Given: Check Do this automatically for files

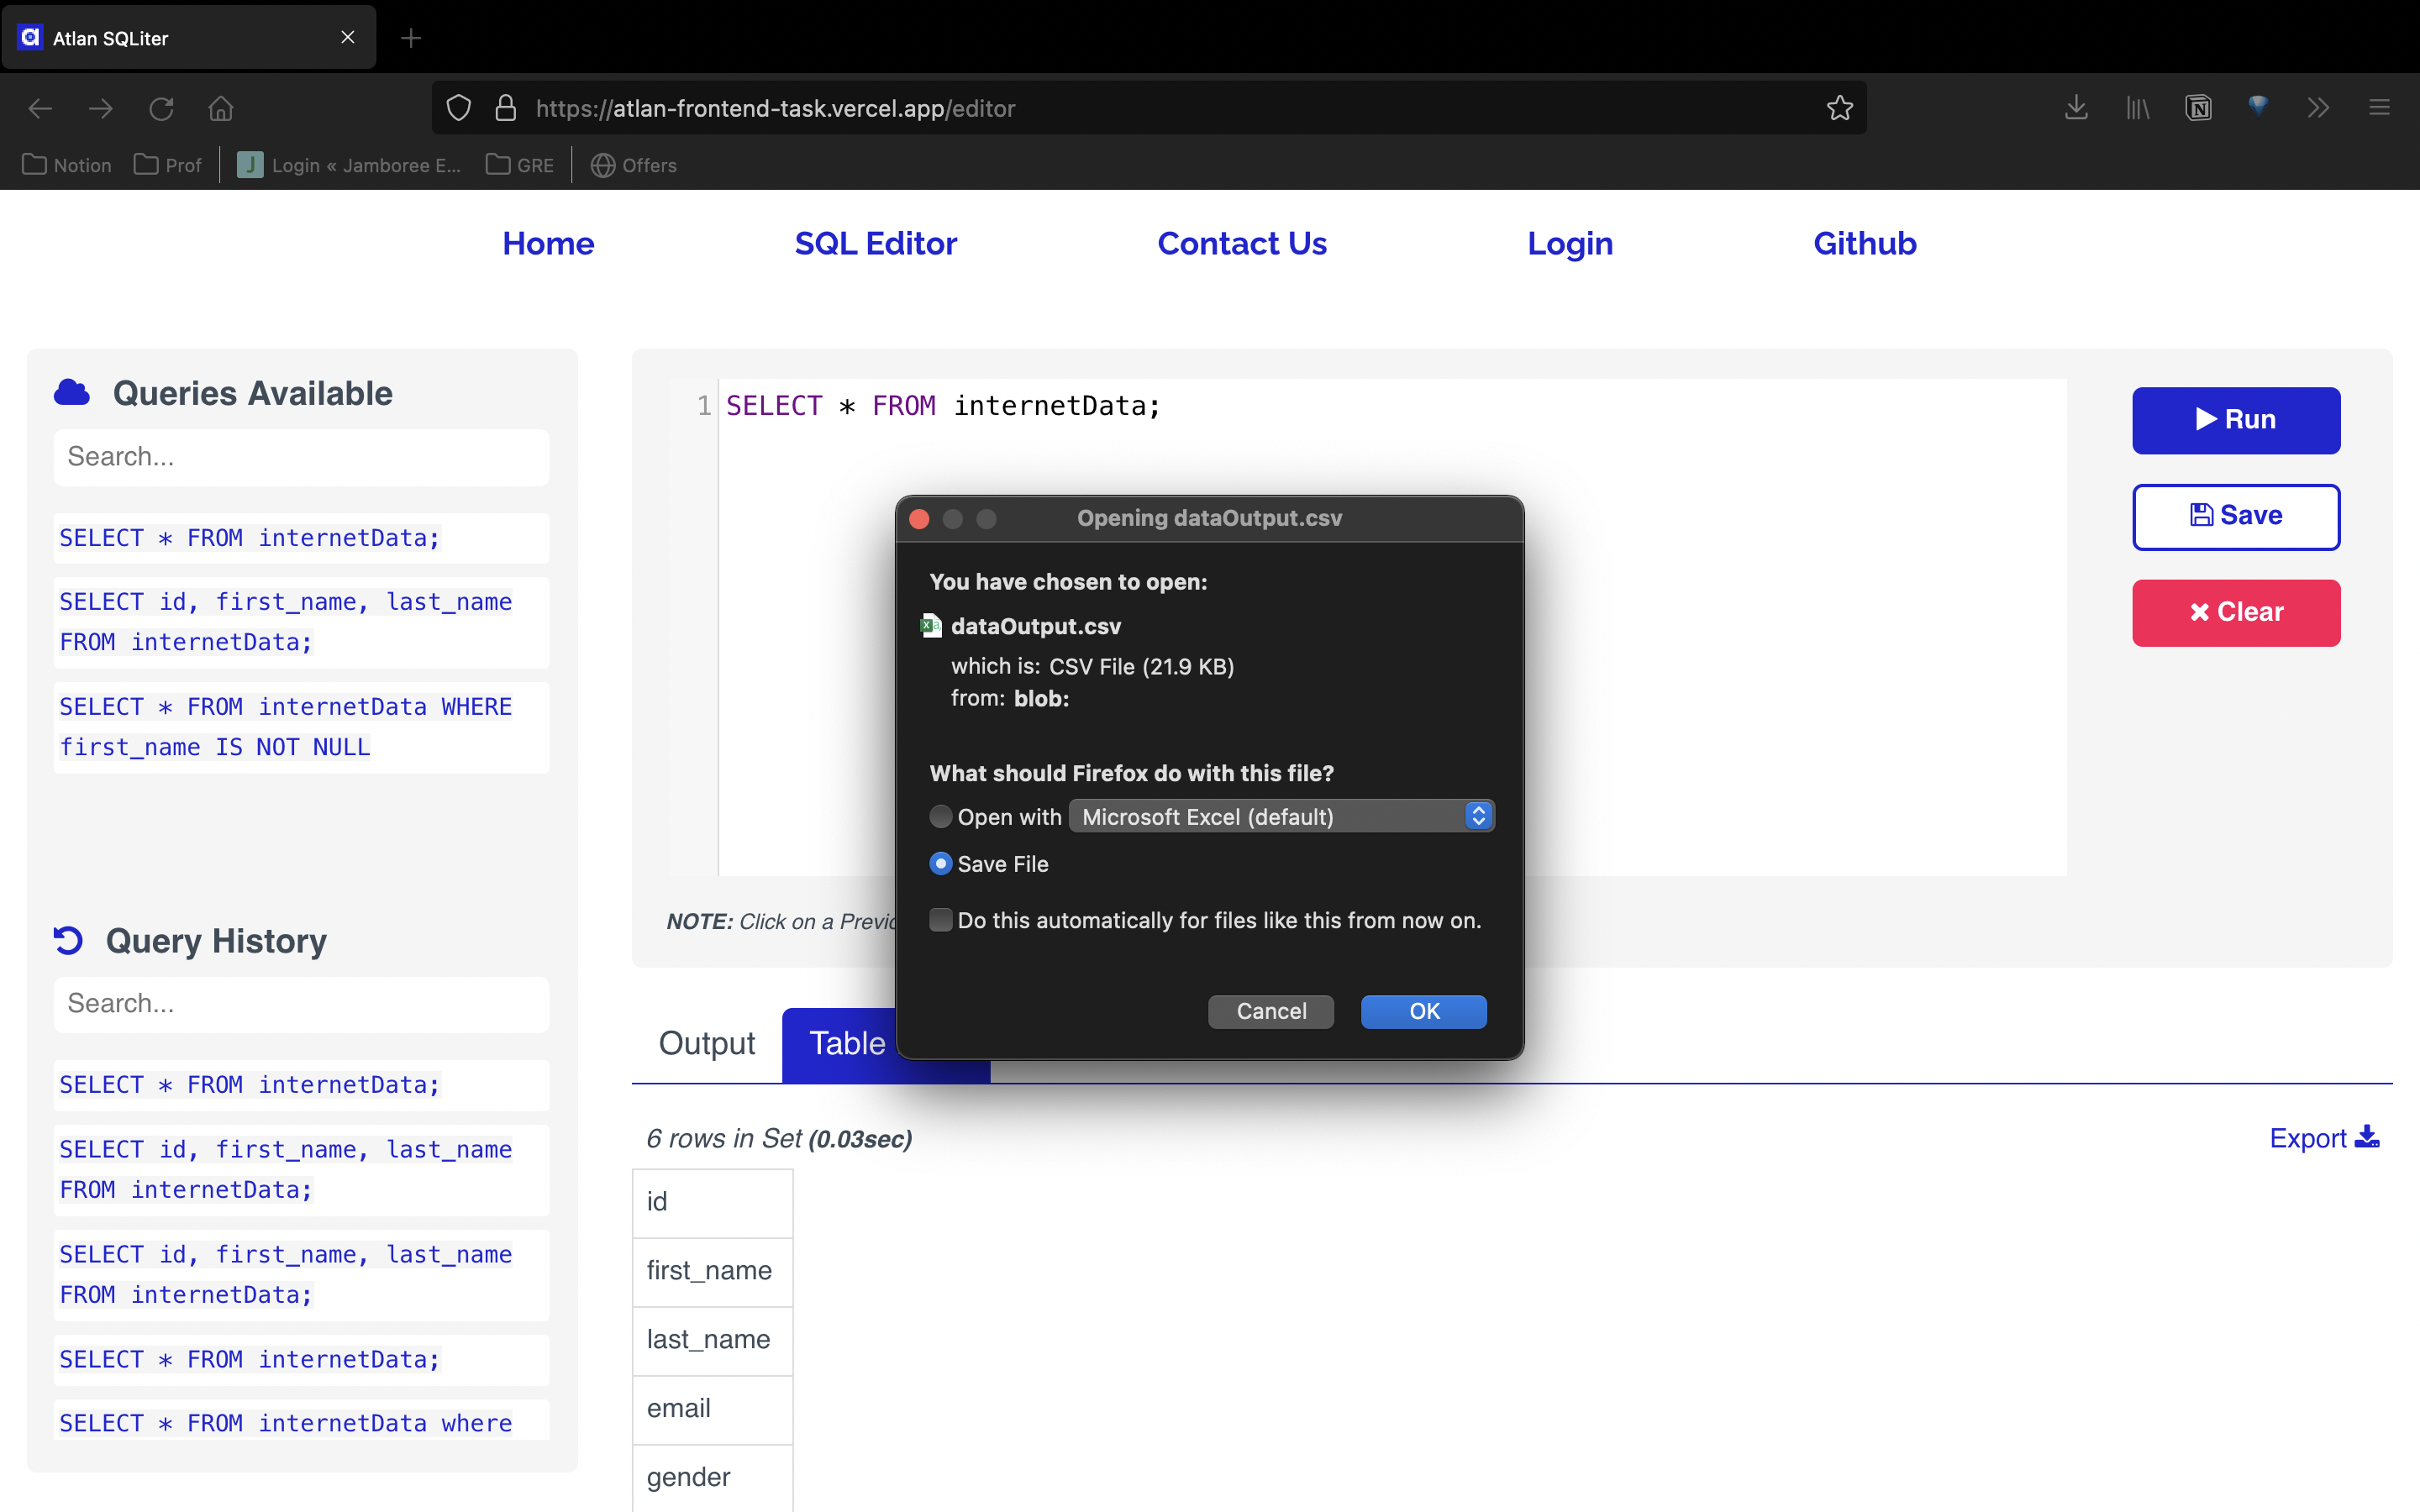Looking at the screenshot, I should [x=940, y=920].
